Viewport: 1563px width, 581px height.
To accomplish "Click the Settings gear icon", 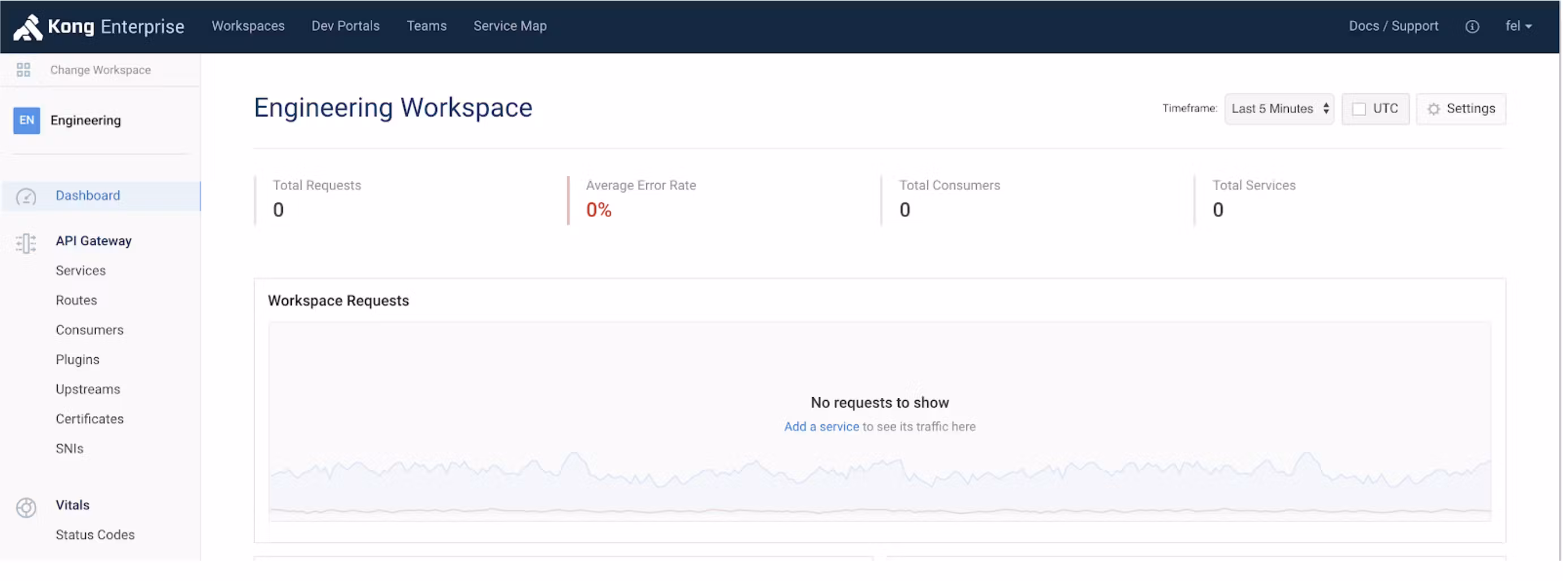I will pyautogui.click(x=1433, y=109).
